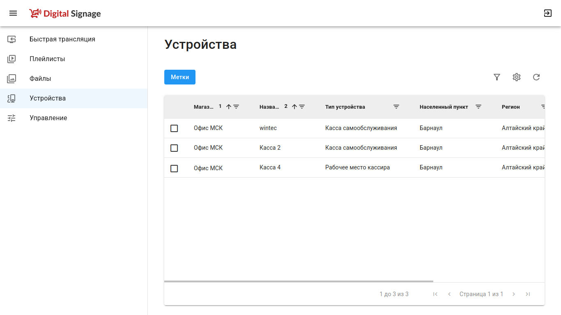The image size is (561, 315).
Task: Click the sort arrow in Магазин column
Action: (x=229, y=107)
